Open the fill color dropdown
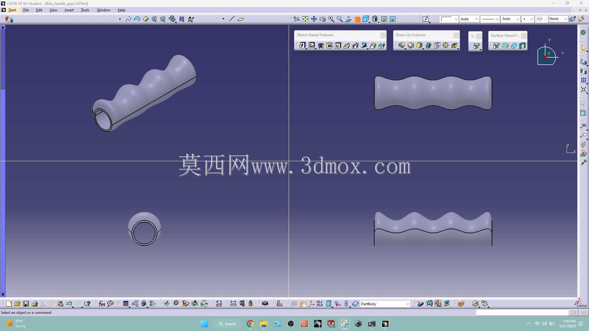Viewport: 589px width, 331px height. click(456, 19)
